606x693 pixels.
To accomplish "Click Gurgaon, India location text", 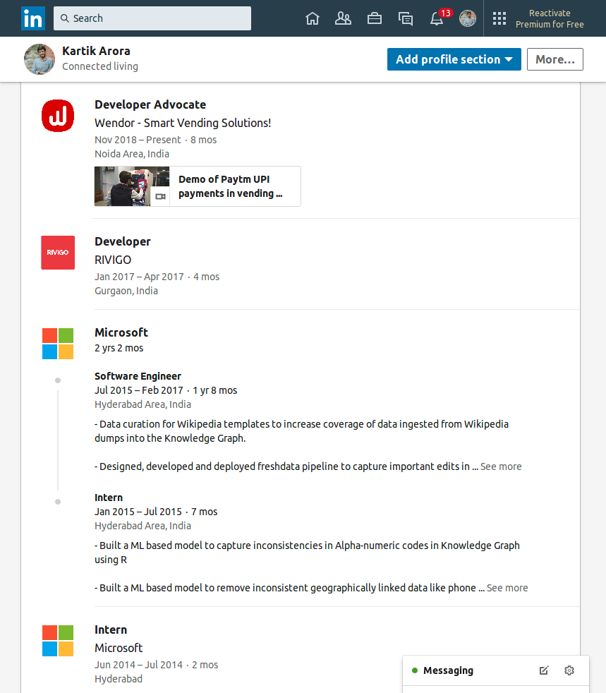I will pos(126,291).
